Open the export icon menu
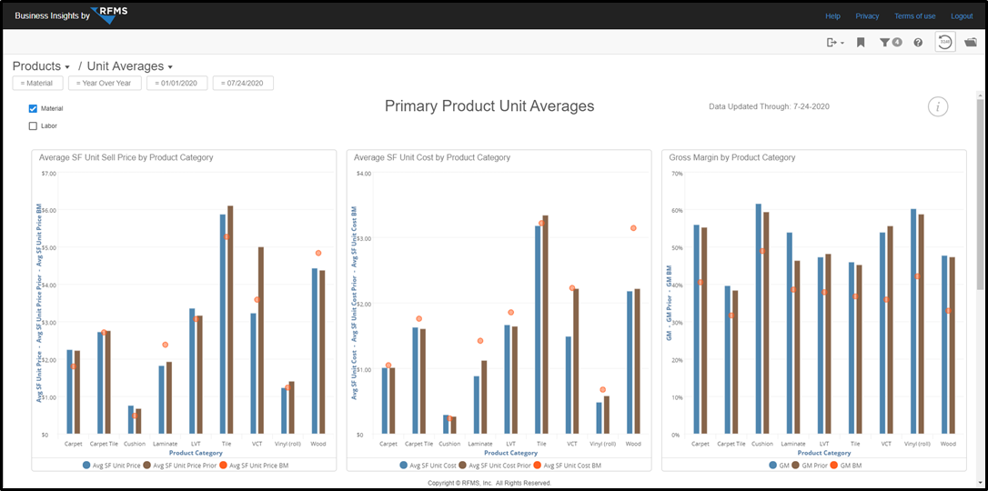Viewport: 988px width, 491px height. click(832, 42)
